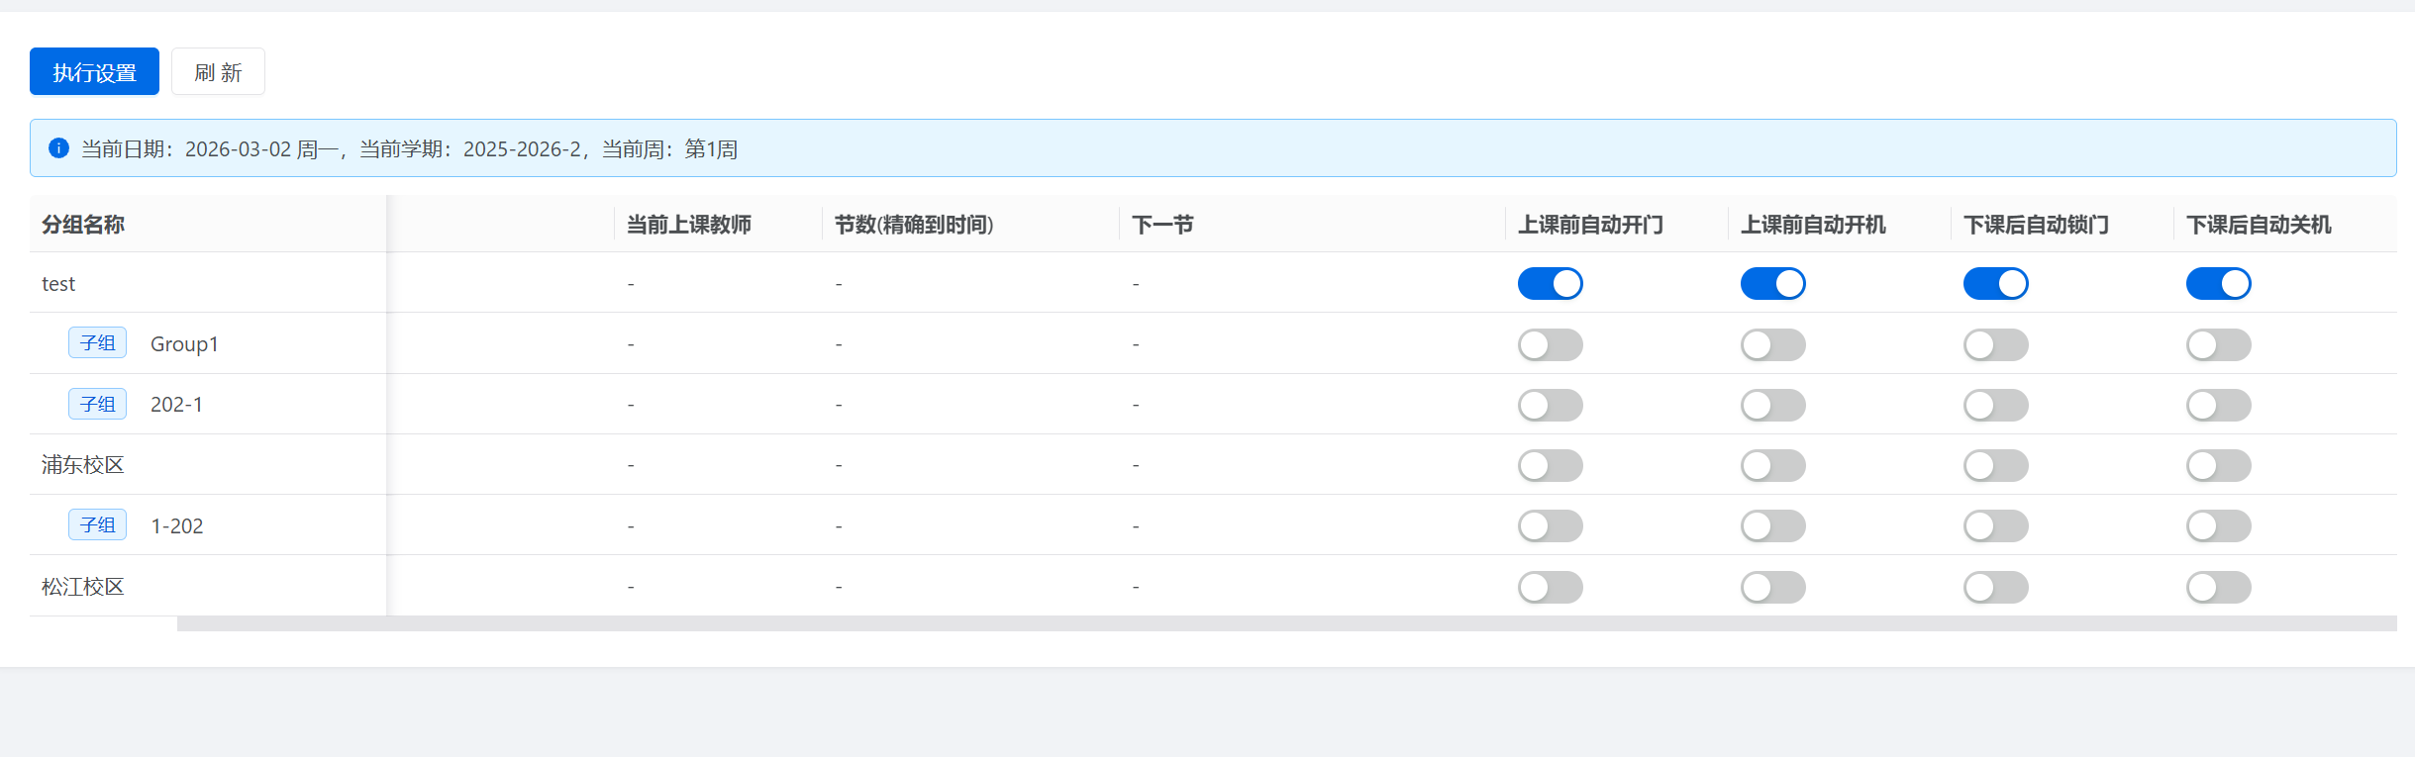Click the 子组 tag beside 1-202
The width and height of the screenshot is (2415, 757).
pos(97,524)
